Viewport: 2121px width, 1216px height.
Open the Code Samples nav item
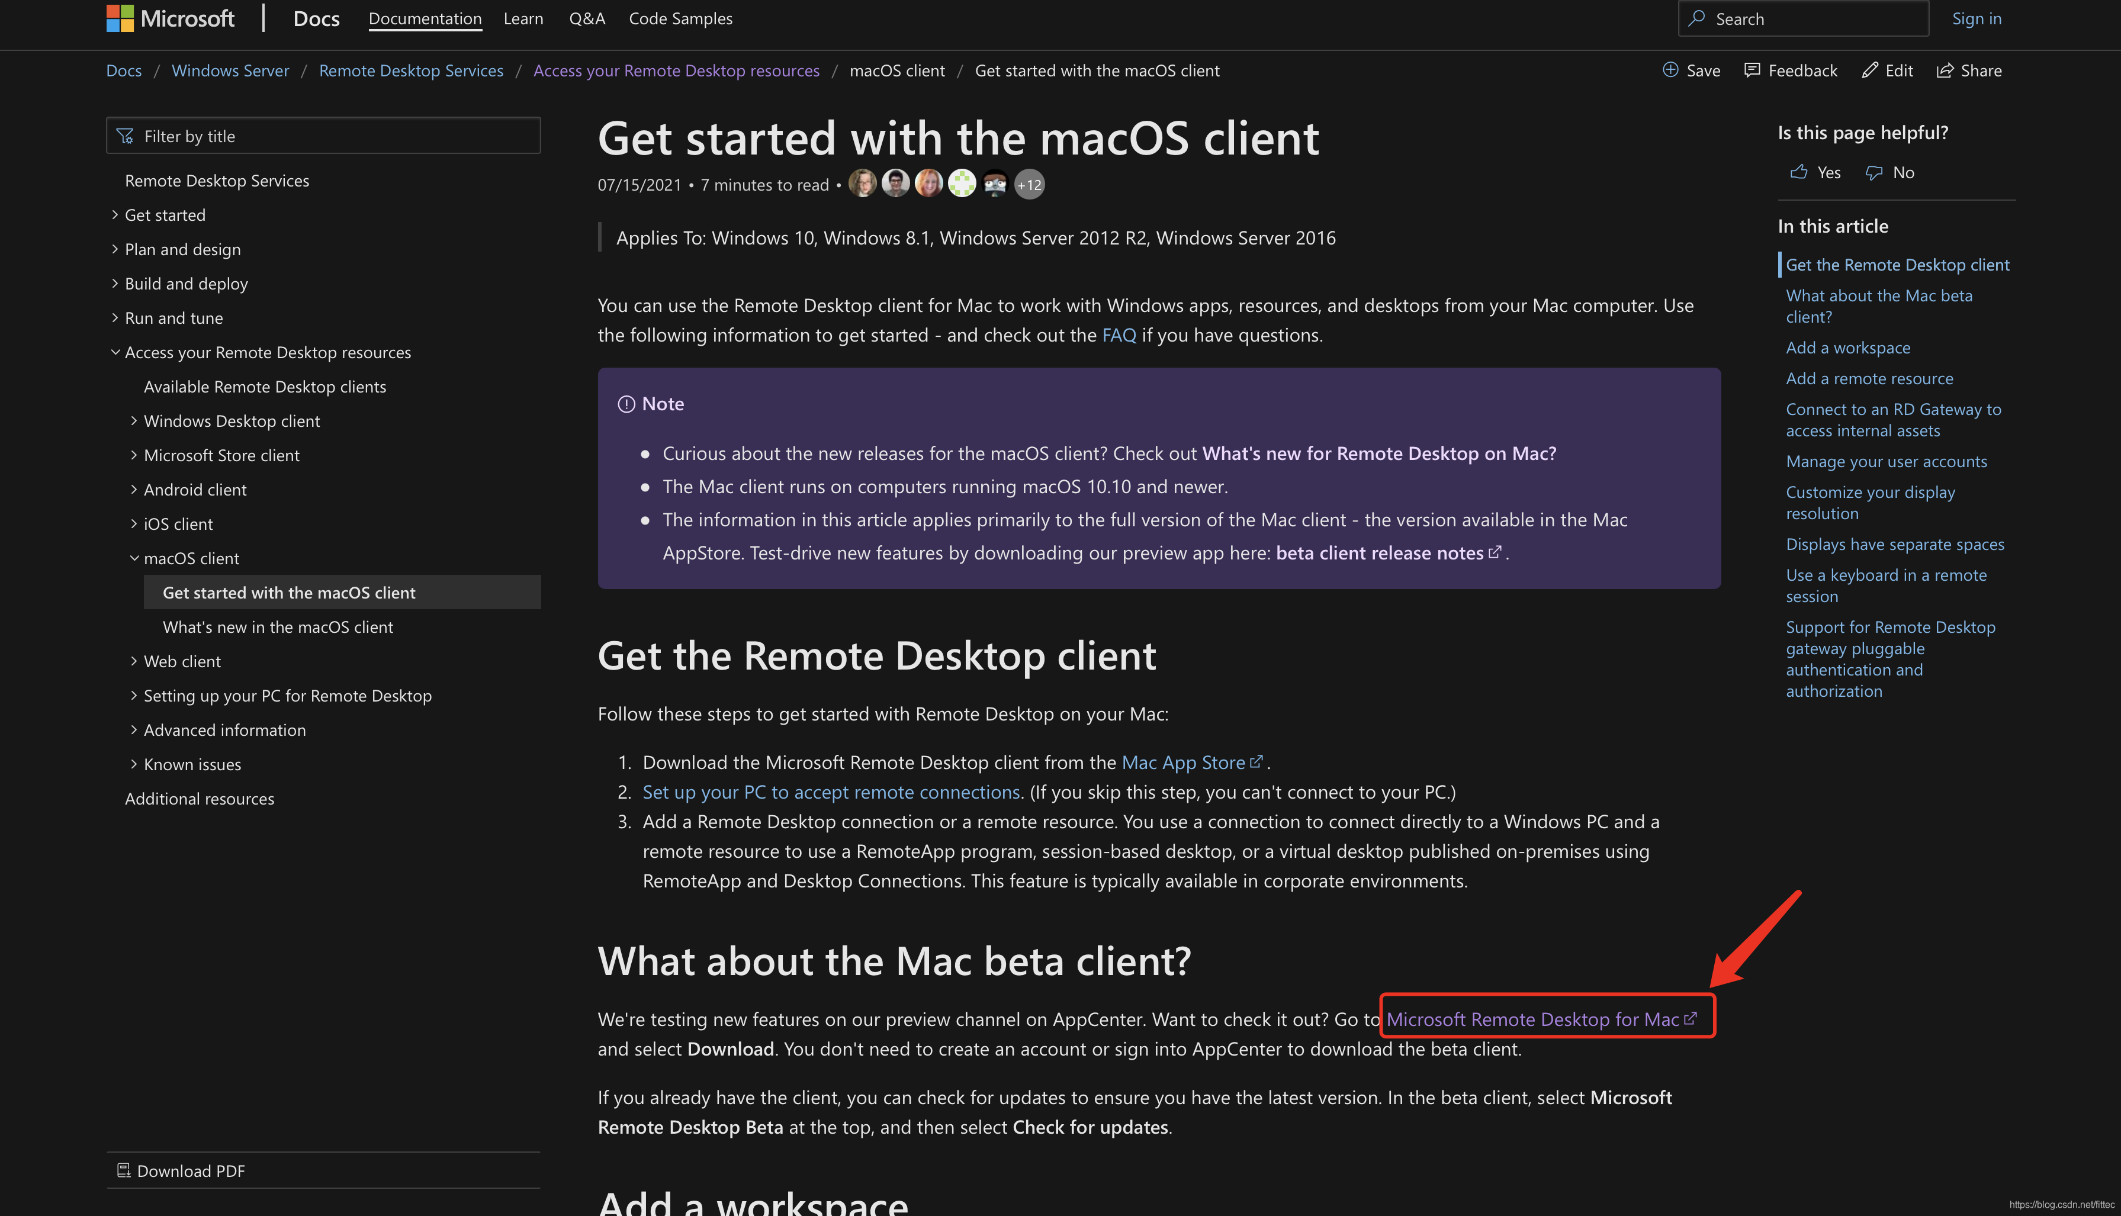pos(680,18)
